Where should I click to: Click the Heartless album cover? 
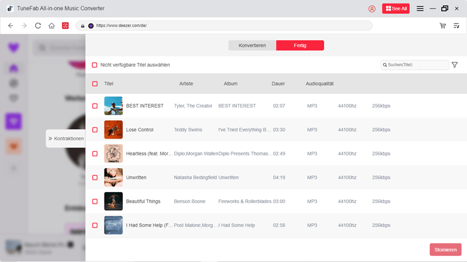pos(113,154)
